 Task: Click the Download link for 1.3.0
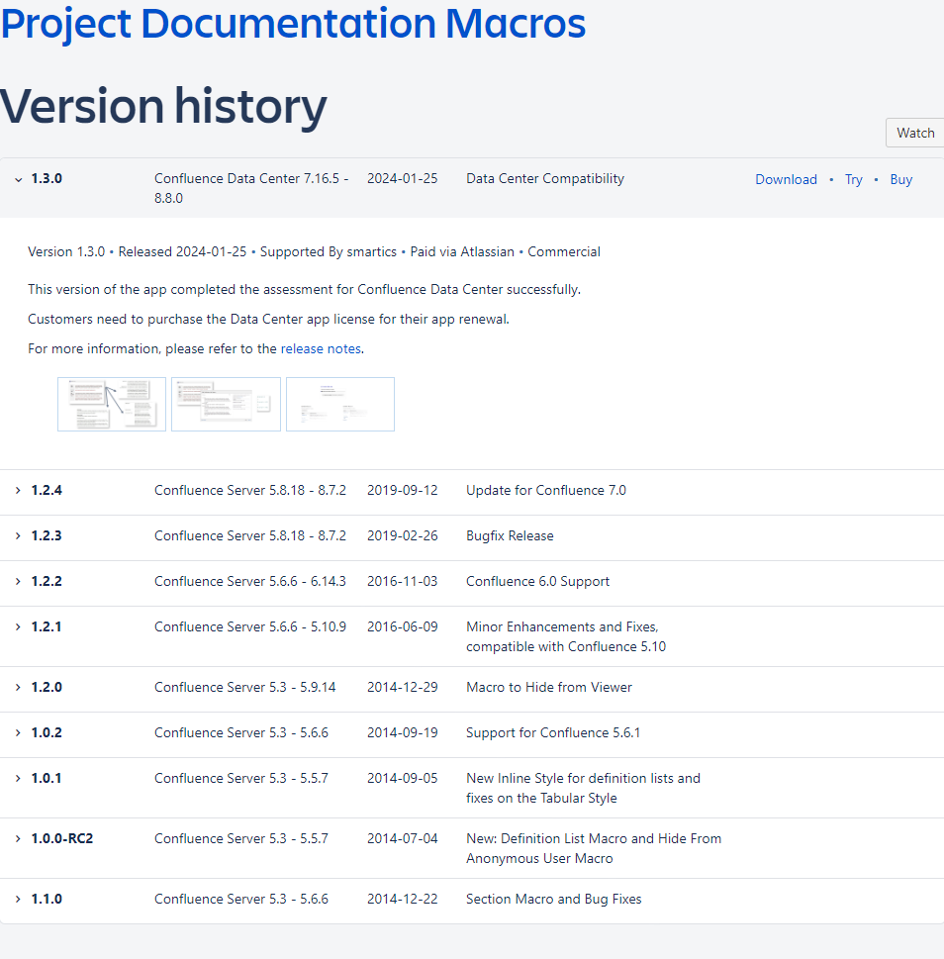click(786, 179)
